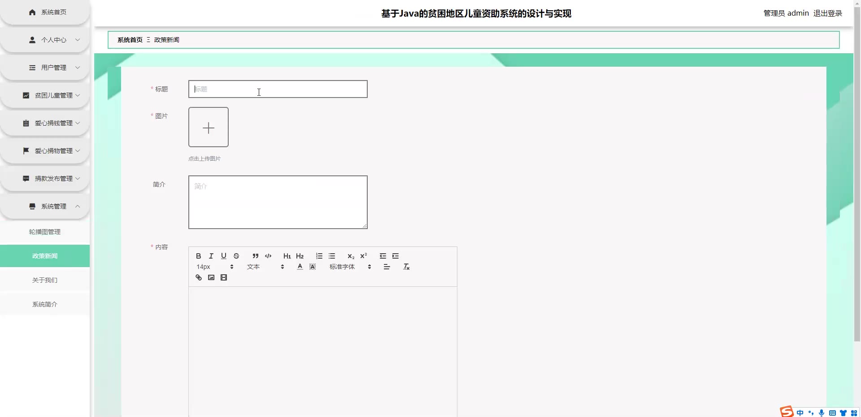Insert an image into the content editor
The width and height of the screenshot is (861, 417).
(211, 277)
